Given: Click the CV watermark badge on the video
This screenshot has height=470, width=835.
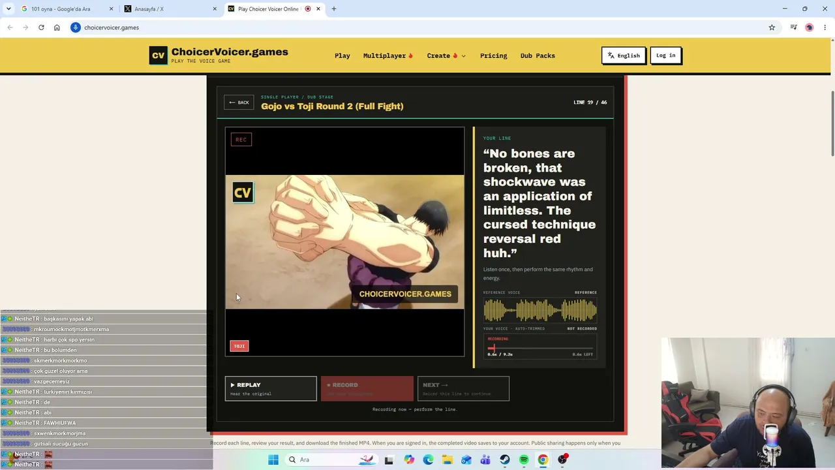Looking at the screenshot, I should click(x=243, y=193).
